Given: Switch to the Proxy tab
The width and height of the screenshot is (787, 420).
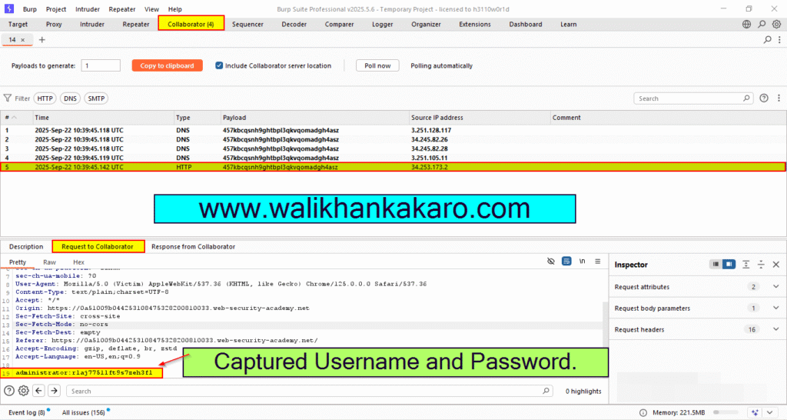Looking at the screenshot, I should pyautogui.click(x=54, y=24).
